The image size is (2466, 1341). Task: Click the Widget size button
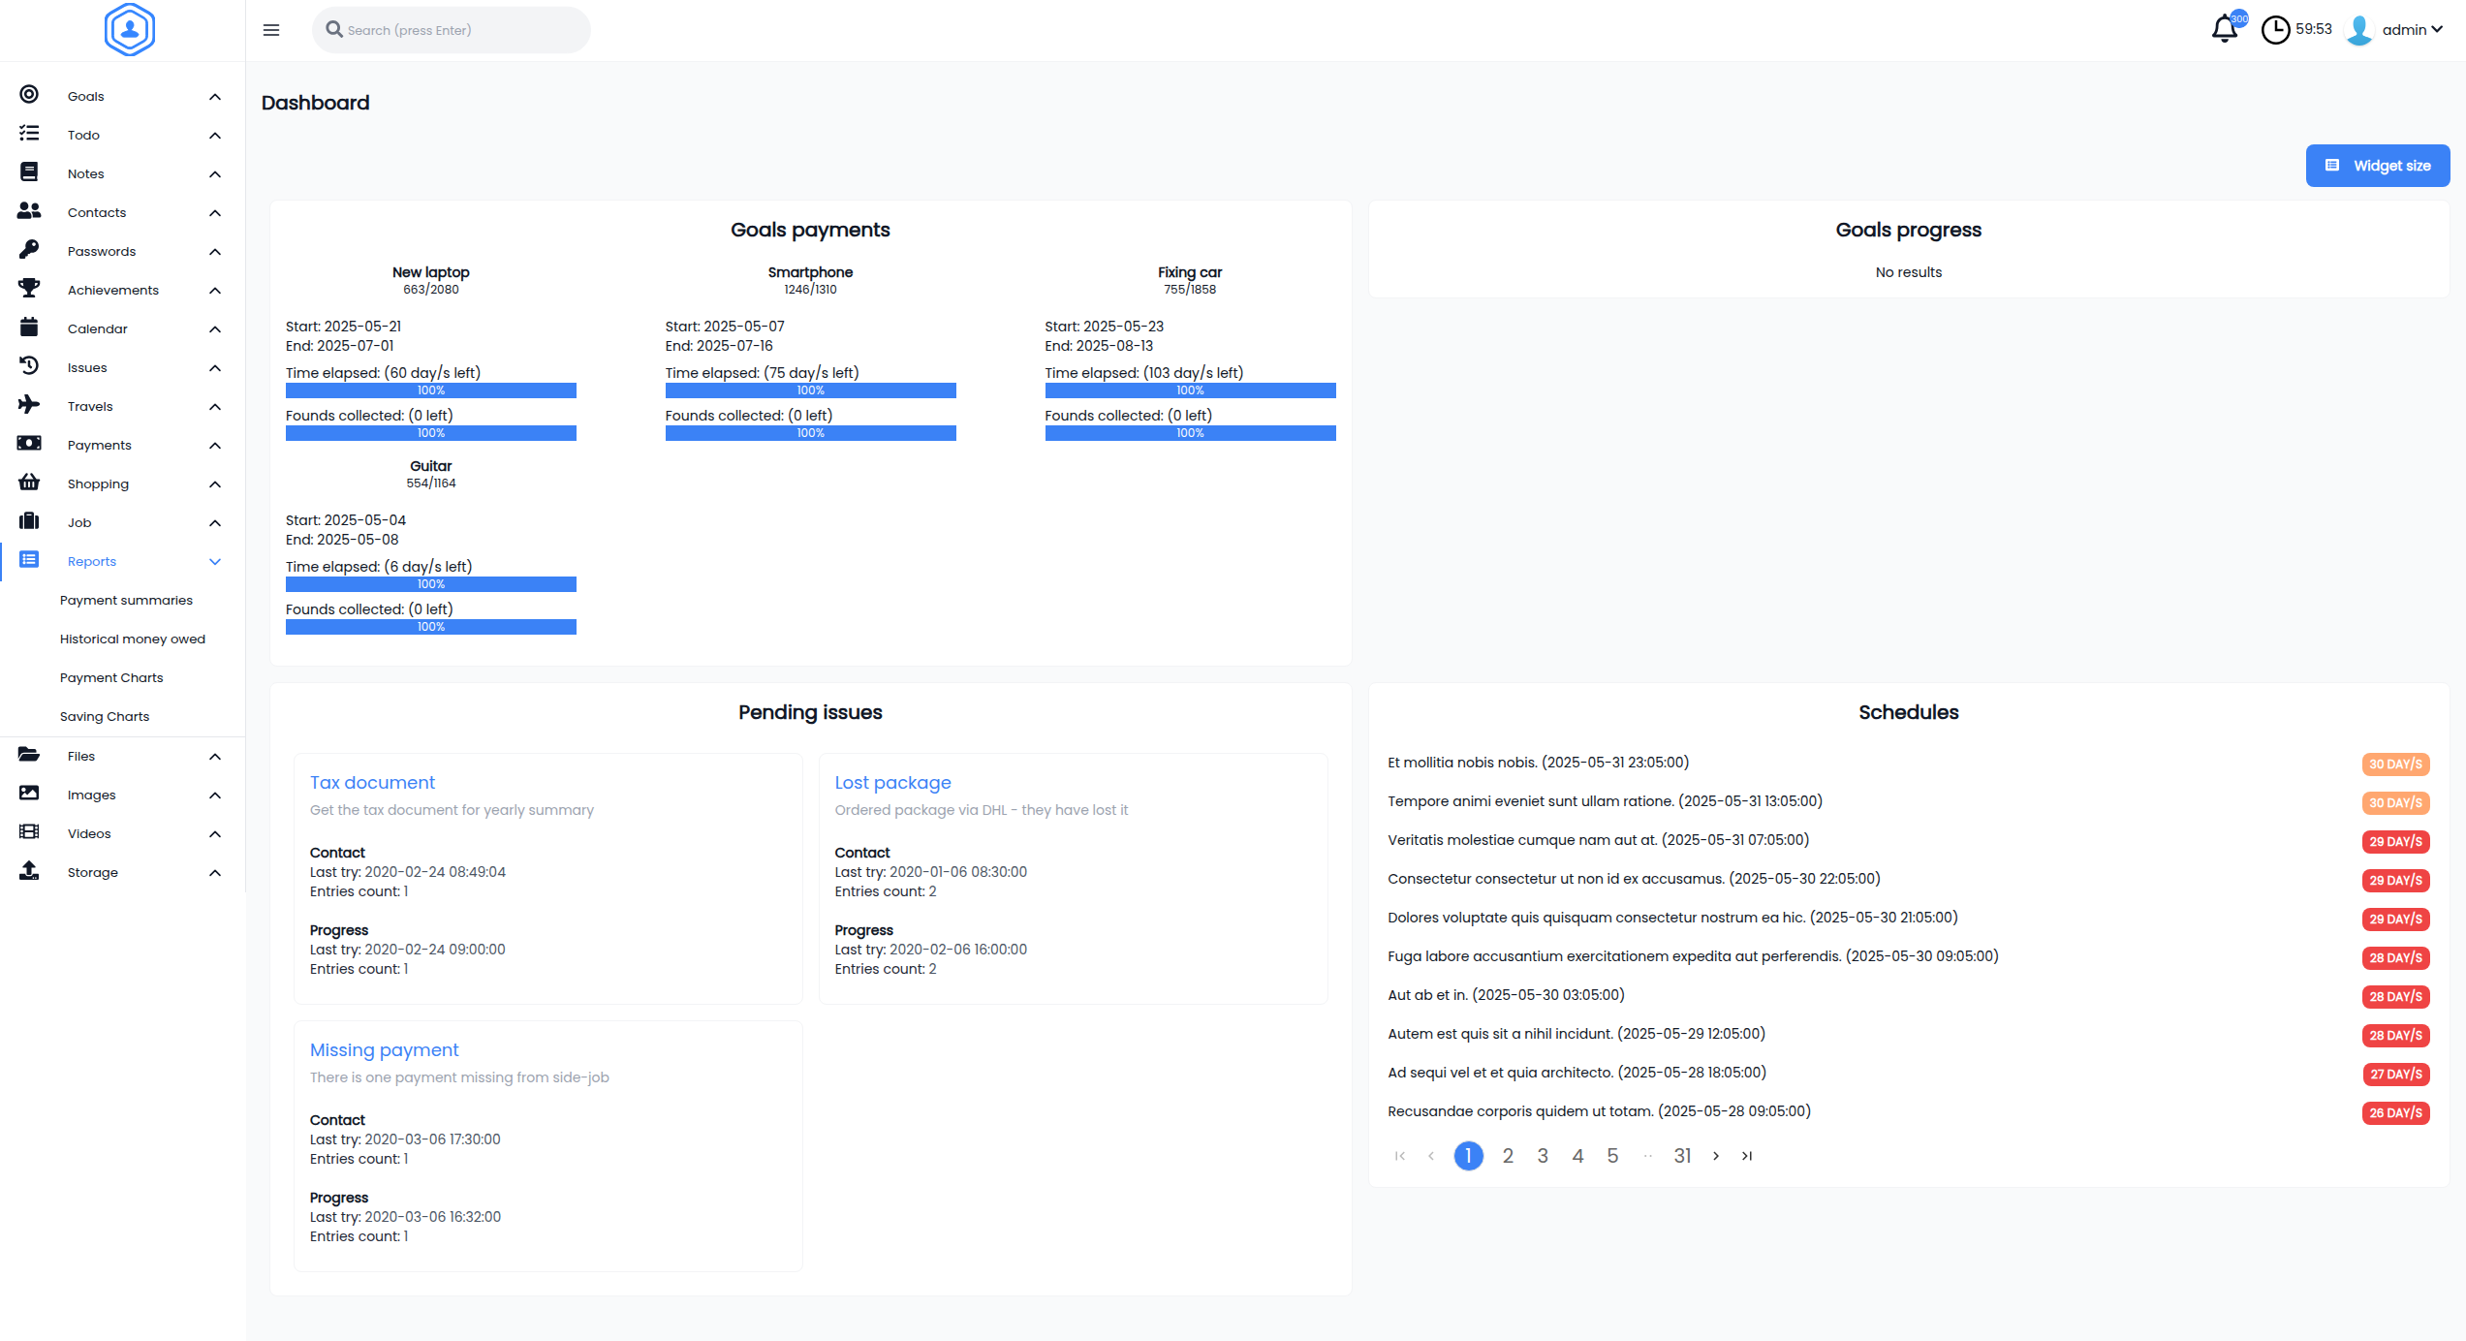2378,165
